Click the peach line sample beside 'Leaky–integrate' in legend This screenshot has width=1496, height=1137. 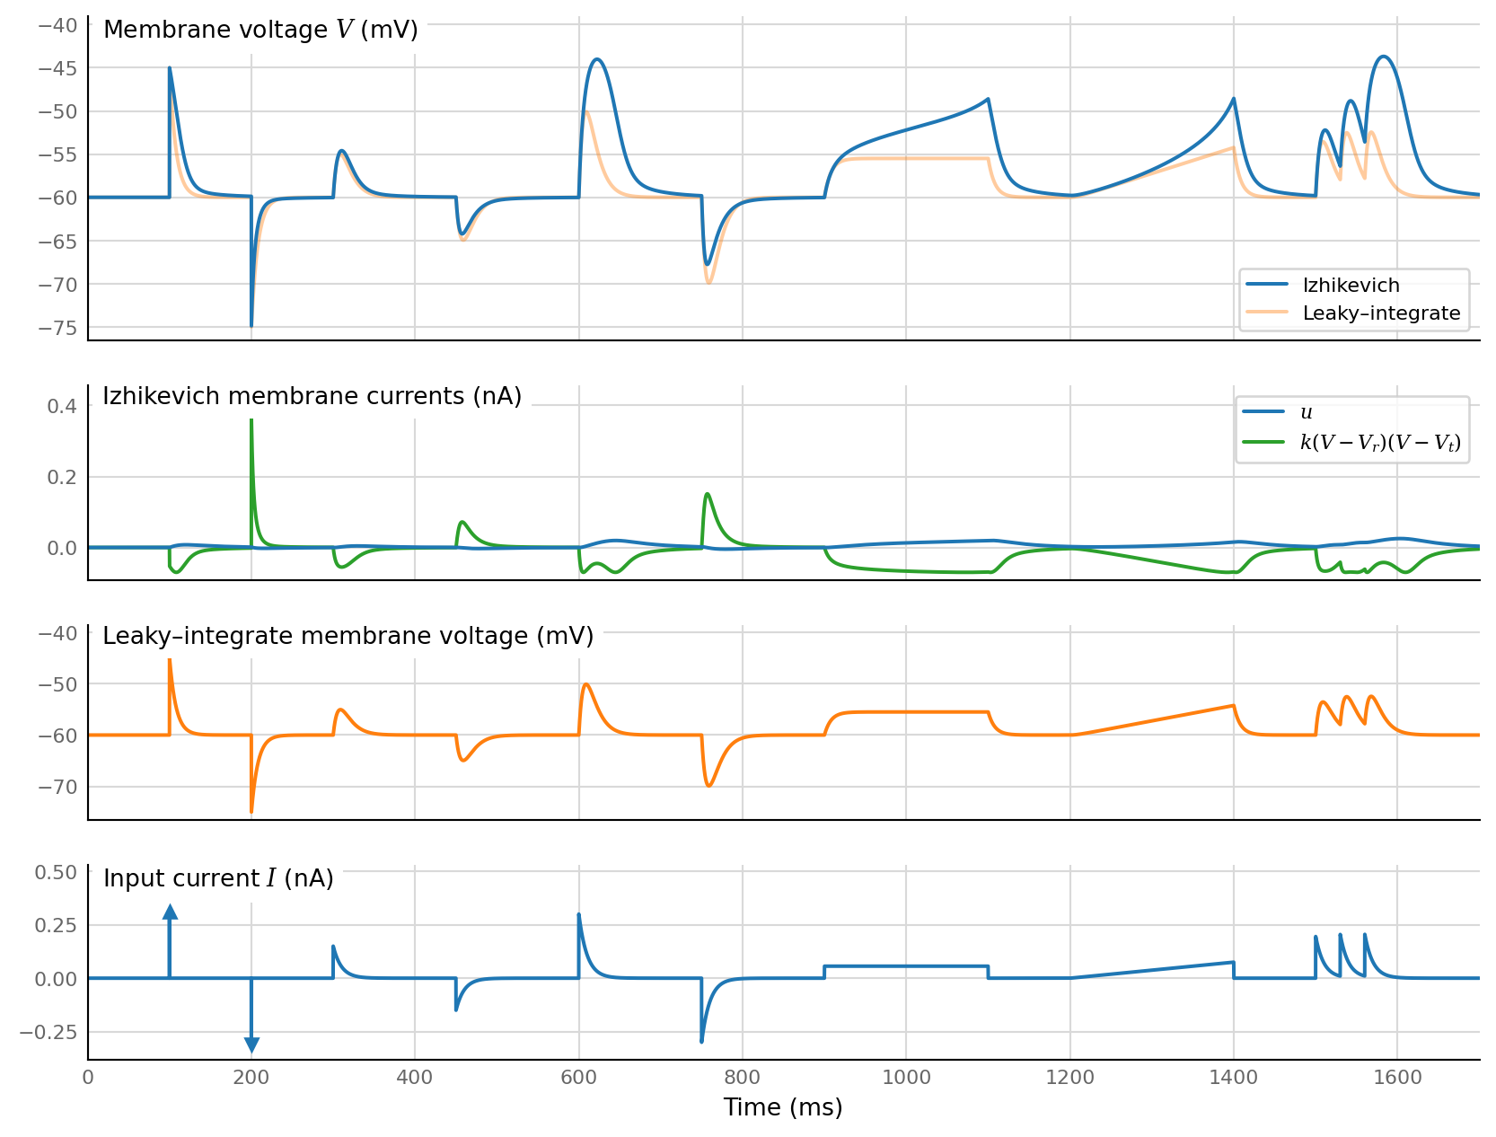(1267, 313)
